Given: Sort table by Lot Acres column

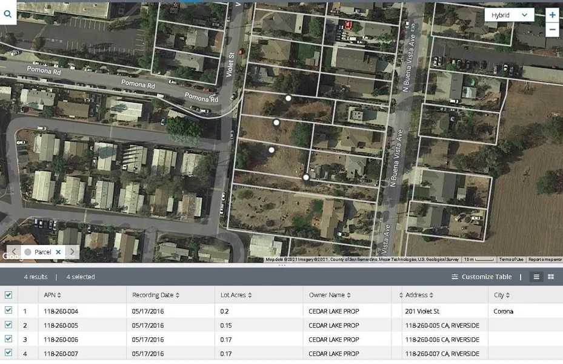Looking at the screenshot, I should [237, 295].
